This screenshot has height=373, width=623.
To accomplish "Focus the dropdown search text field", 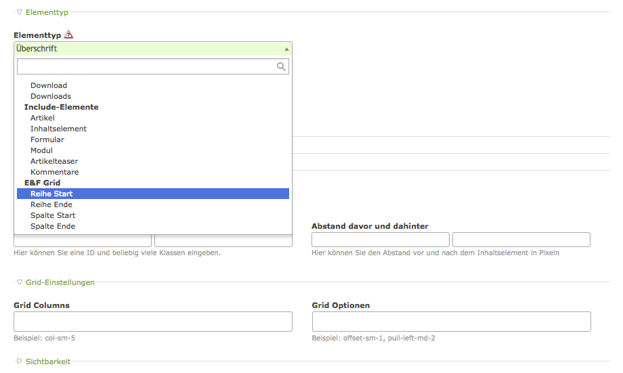I will [x=146, y=66].
